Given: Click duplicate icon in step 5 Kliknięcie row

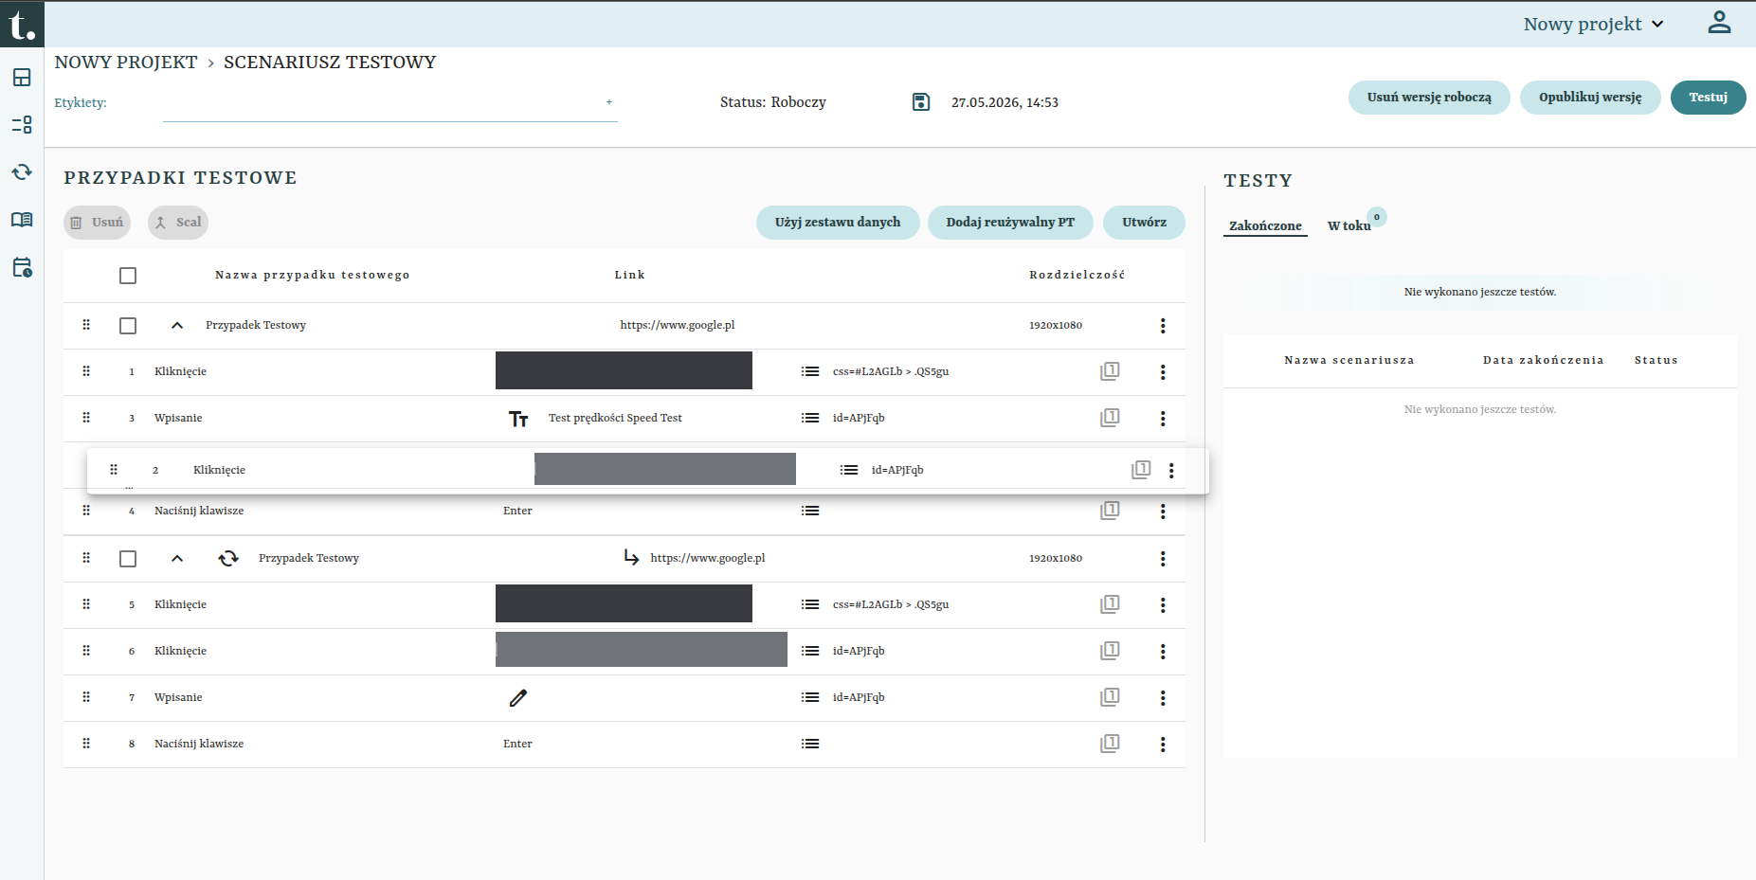Looking at the screenshot, I should [x=1110, y=604].
